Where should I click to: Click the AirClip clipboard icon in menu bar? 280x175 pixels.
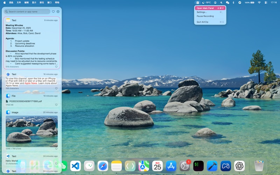[x=197, y=2]
